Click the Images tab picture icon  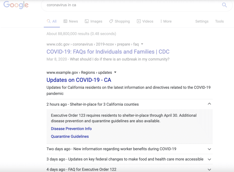87,21
